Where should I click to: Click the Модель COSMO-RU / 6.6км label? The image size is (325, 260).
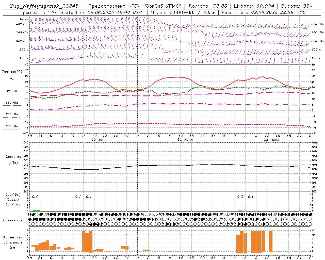[x=183, y=12]
